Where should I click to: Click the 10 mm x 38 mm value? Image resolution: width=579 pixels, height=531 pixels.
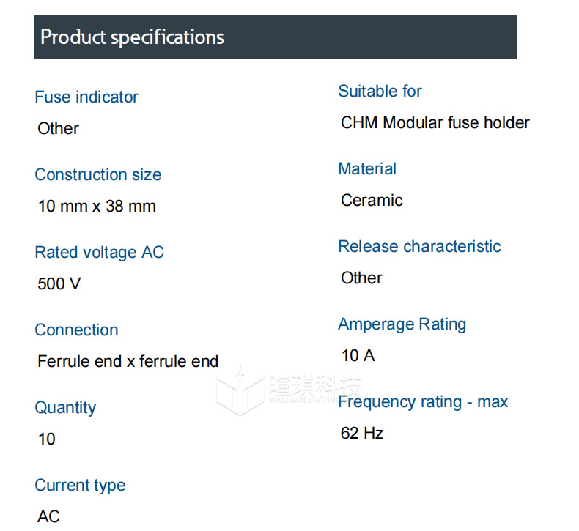click(x=97, y=206)
